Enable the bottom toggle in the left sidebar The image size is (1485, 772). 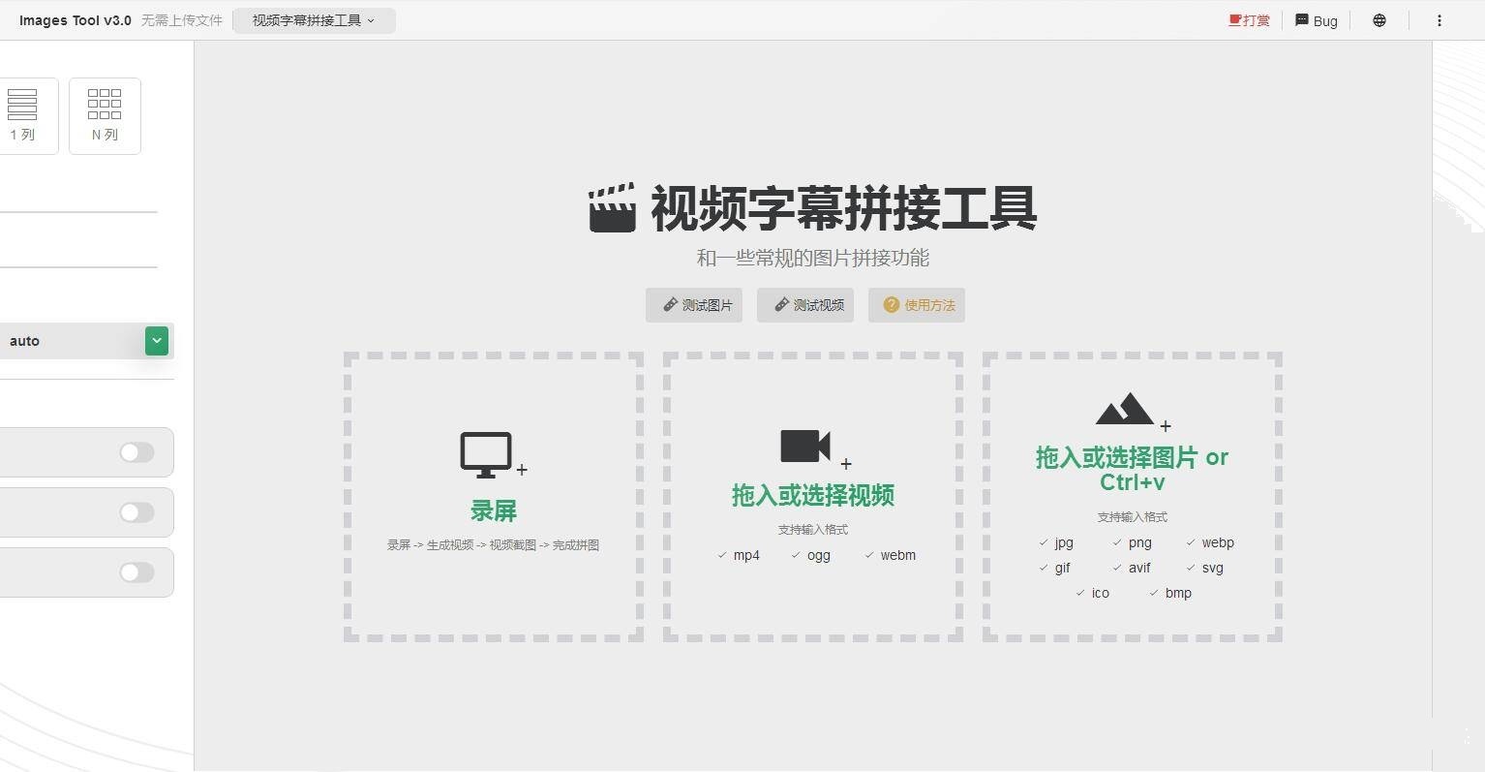tap(136, 572)
